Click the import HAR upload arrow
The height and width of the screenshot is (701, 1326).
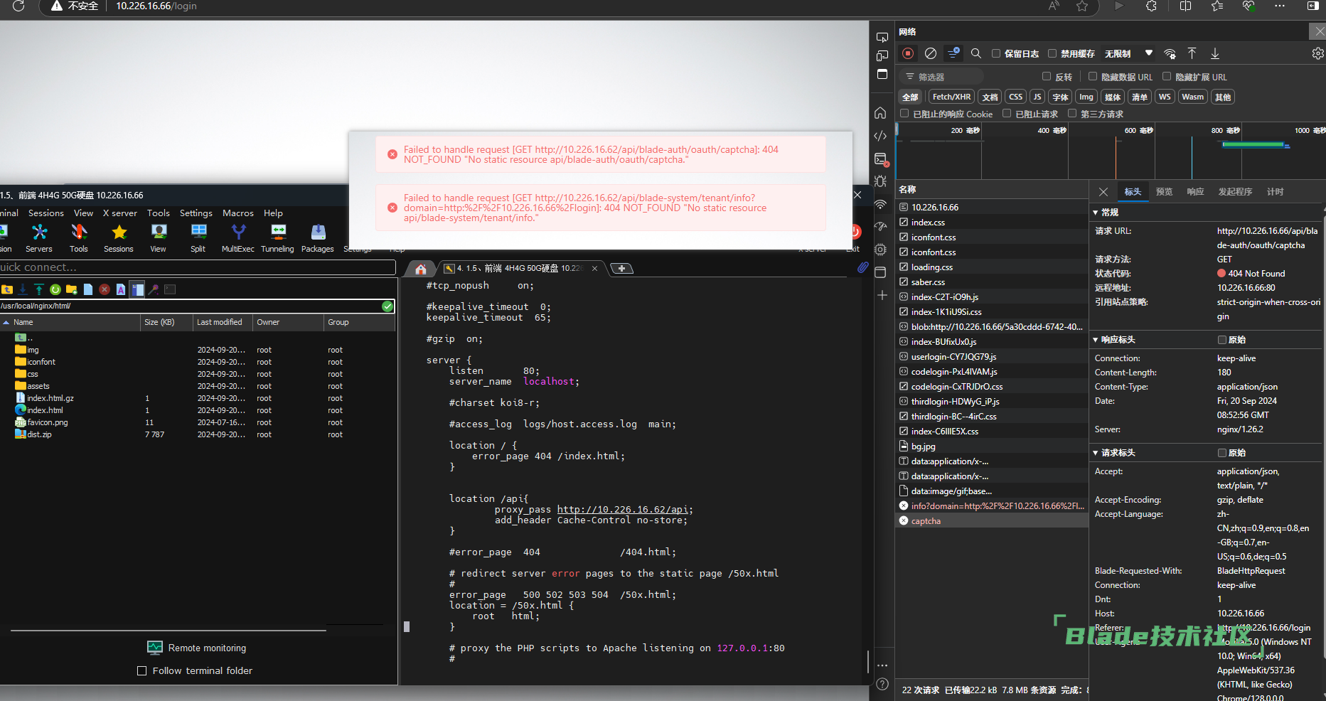click(x=1192, y=53)
